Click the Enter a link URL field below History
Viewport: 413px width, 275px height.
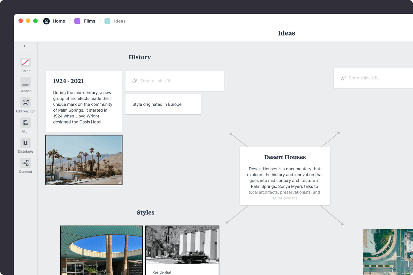[x=175, y=81]
